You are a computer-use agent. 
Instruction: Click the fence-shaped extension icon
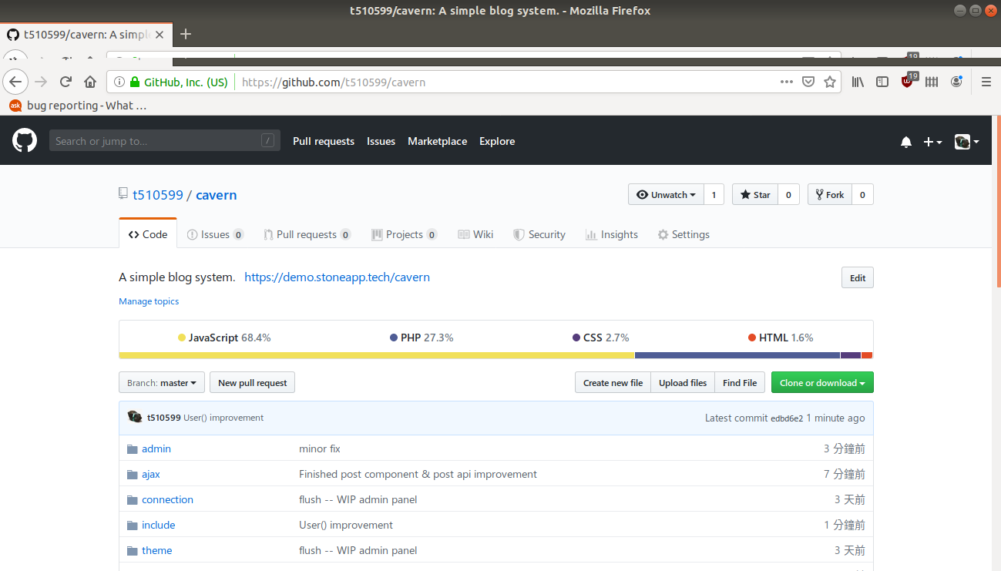pos(932,82)
